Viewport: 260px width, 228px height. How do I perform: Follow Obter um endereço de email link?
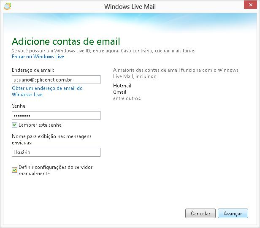click(x=47, y=91)
